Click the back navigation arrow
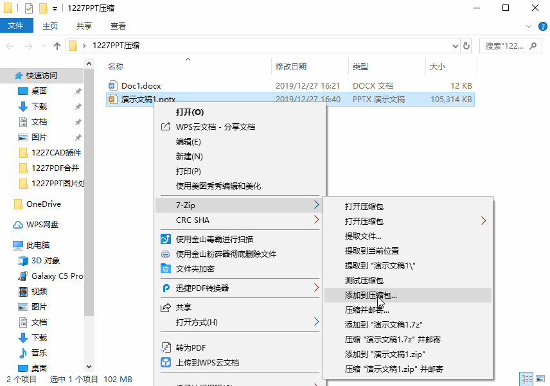This screenshot has width=550, height=386. pyautogui.click(x=10, y=46)
